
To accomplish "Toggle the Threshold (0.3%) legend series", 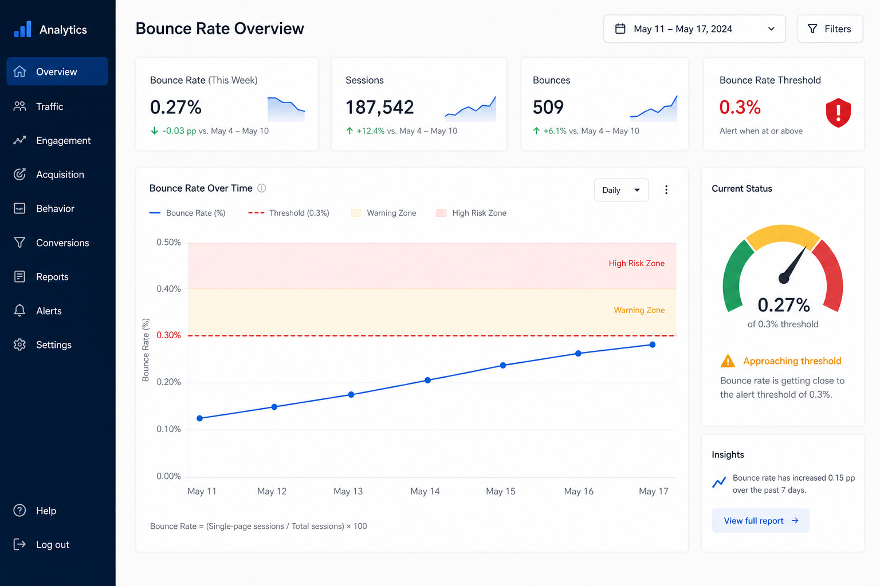I will click(289, 213).
